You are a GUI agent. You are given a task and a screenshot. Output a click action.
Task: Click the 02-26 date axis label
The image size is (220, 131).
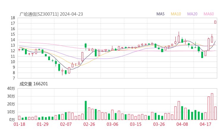pyautogui.click(x=89, y=124)
